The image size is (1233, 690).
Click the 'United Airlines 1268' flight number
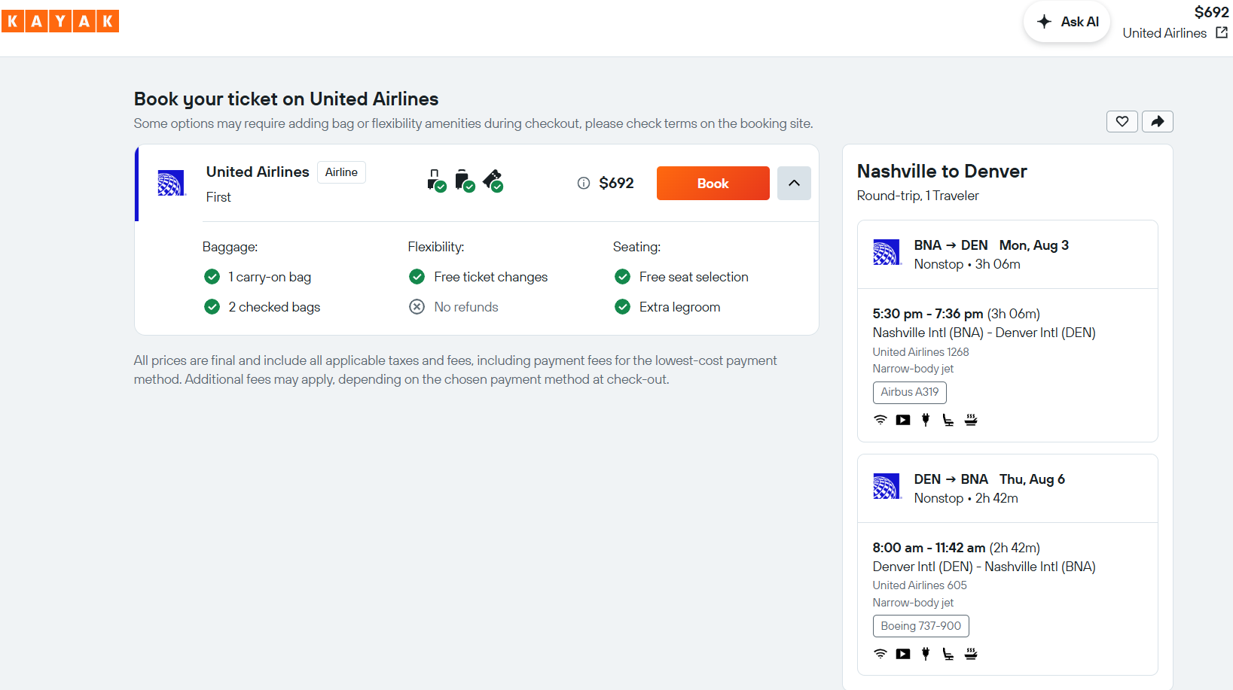pos(920,352)
